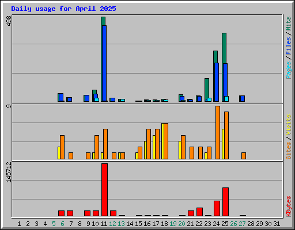Click the tallest red KBytes bar, day 11
The height and width of the screenshot is (230, 295).
point(104,190)
